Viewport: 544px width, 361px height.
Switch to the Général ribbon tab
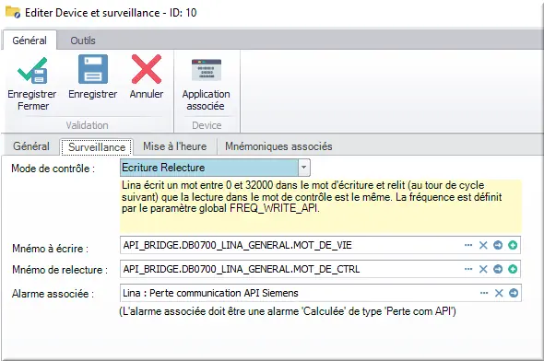30,41
